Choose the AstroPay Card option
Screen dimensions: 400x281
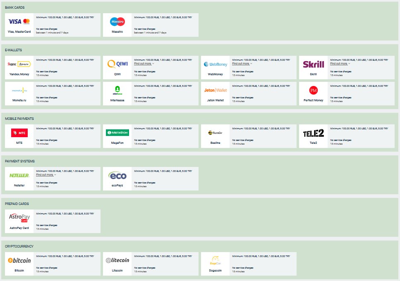click(53, 221)
